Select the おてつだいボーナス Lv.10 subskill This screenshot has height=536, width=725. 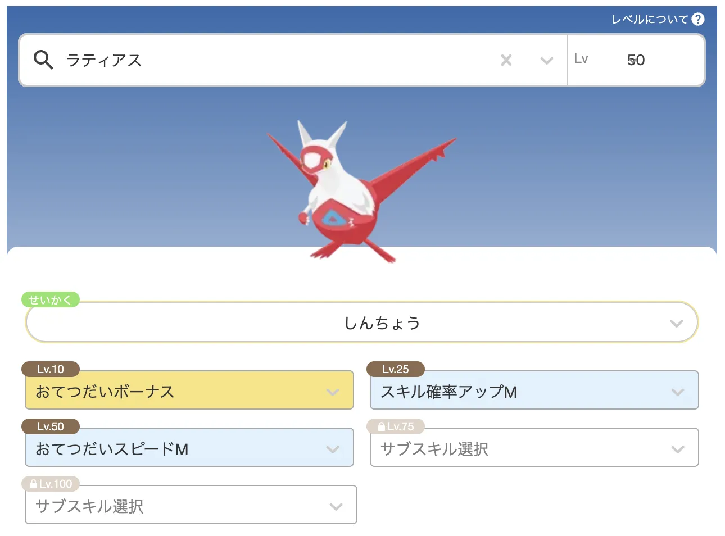(189, 390)
